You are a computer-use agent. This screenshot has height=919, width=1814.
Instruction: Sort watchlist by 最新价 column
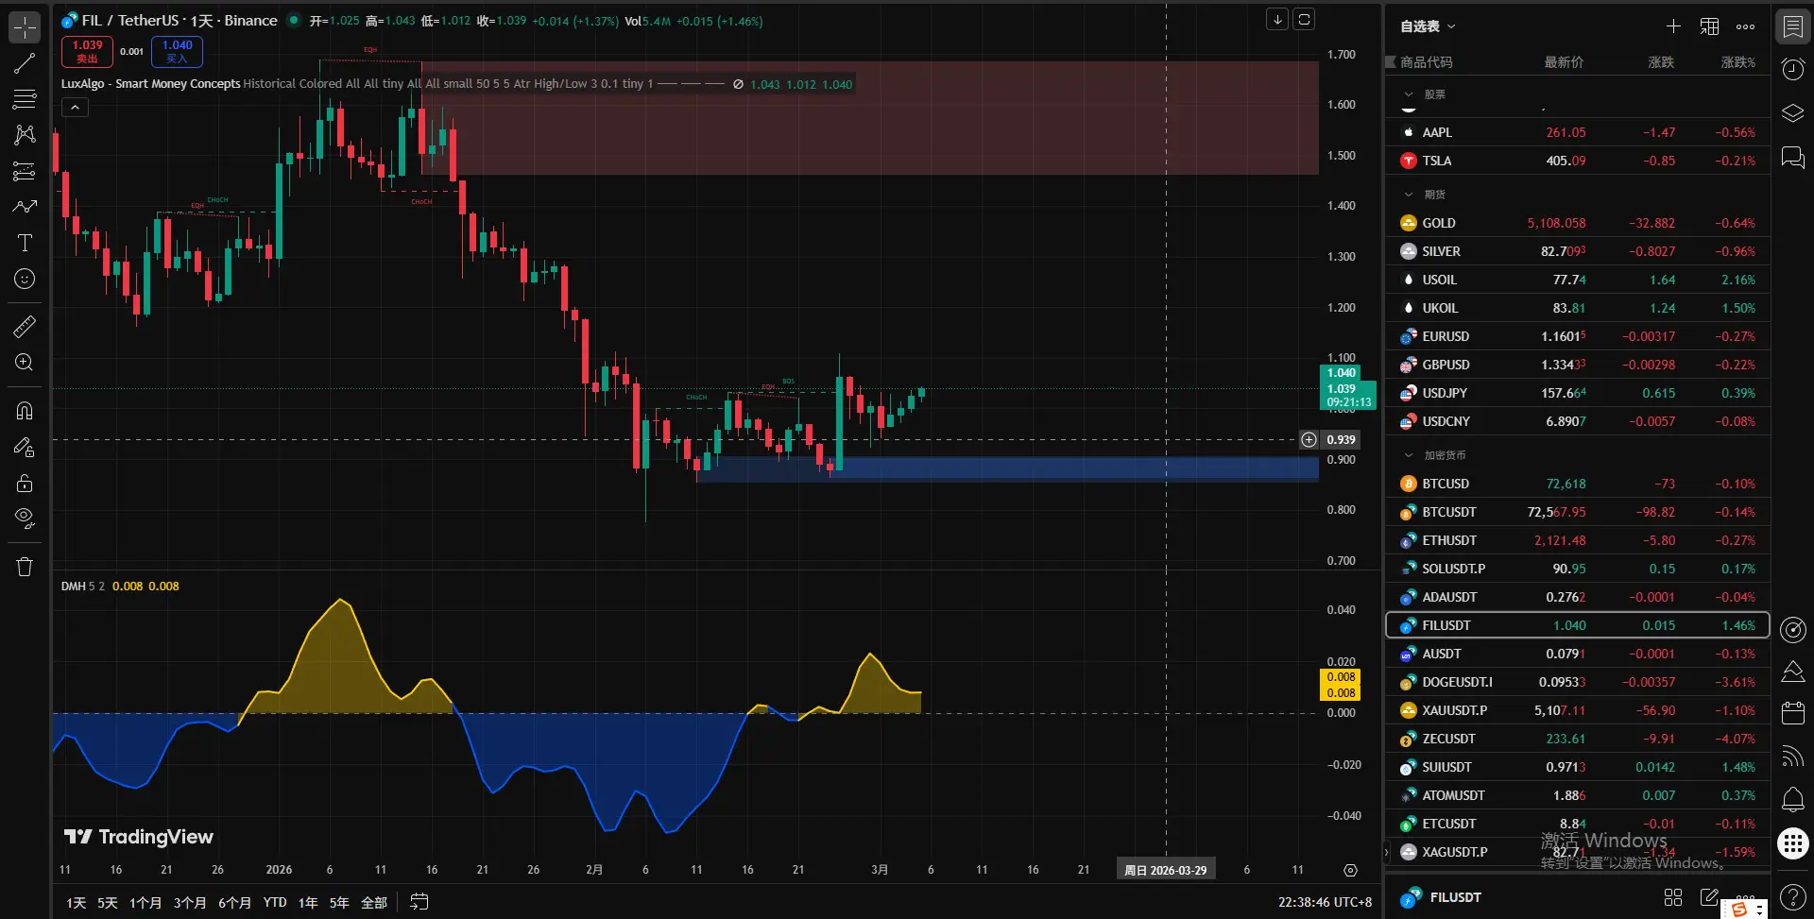pyautogui.click(x=1564, y=62)
